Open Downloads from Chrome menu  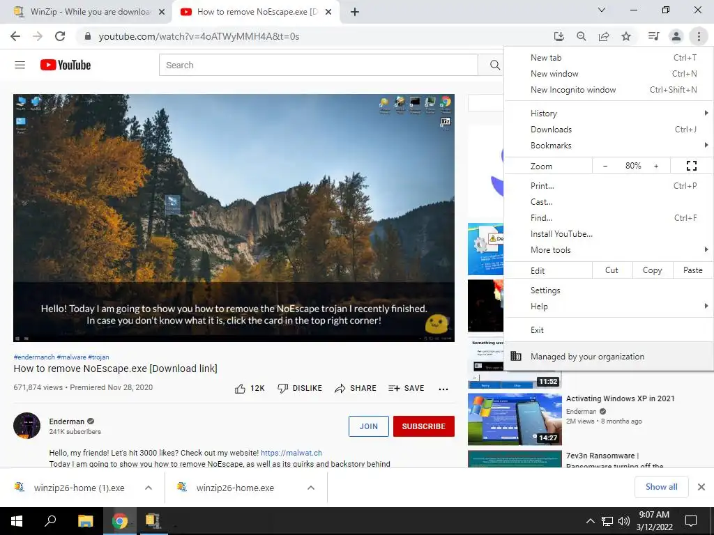pyautogui.click(x=608, y=130)
